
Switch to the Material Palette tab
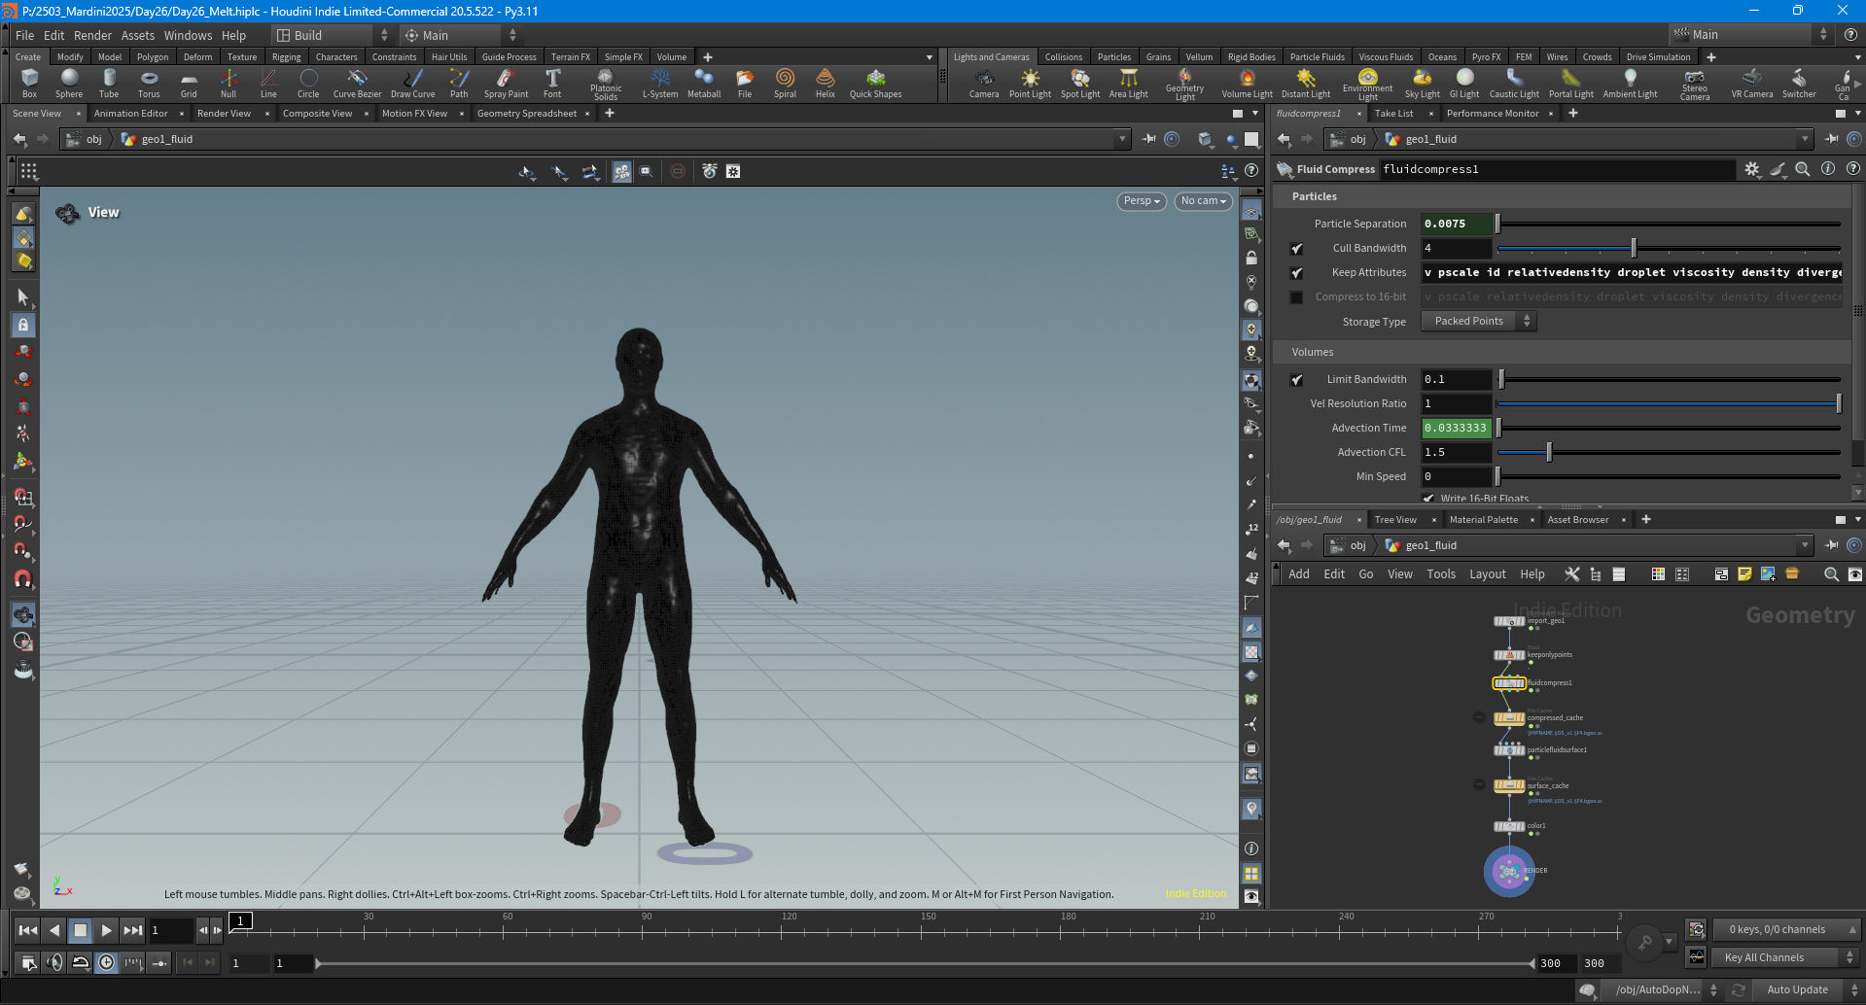pos(1483,520)
